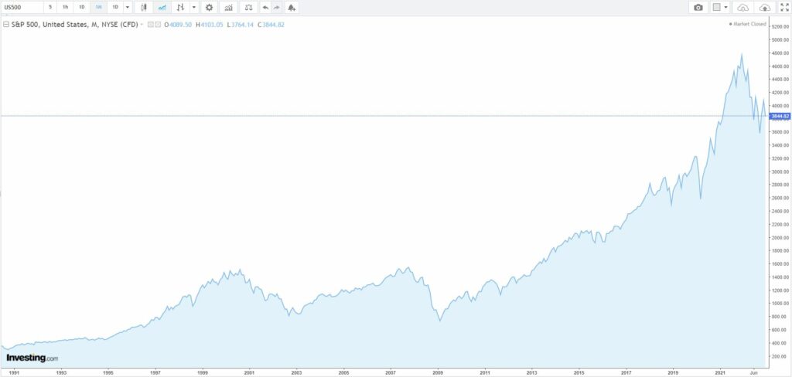Redo chart action arrow
Screen dimensions: 792x377
[x=277, y=7]
